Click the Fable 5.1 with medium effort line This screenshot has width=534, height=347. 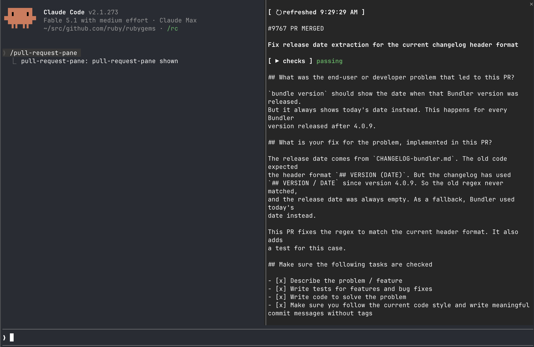click(120, 21)
